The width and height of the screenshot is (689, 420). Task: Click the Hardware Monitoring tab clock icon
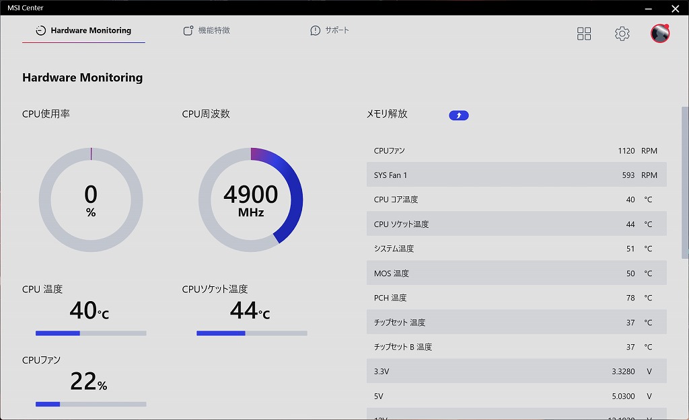[x=40, y=30]
